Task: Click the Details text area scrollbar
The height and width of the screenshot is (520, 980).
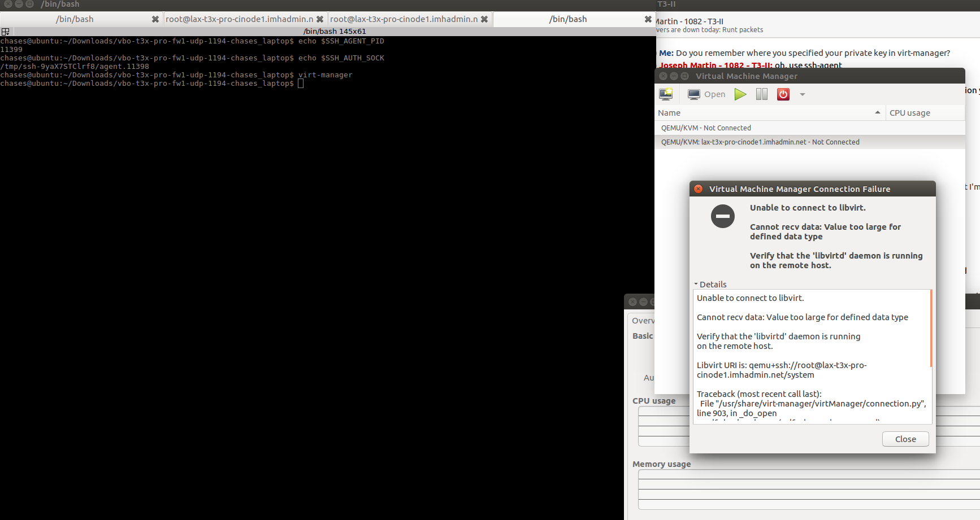Action: pos(930,329)
